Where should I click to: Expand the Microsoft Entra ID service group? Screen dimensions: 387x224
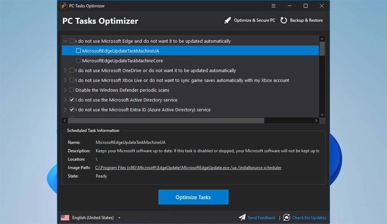[x=65, y=110]
